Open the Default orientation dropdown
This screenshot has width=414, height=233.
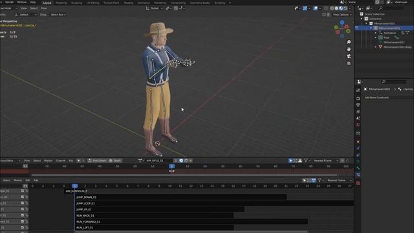pyautogui.click(x=26, y=15)
